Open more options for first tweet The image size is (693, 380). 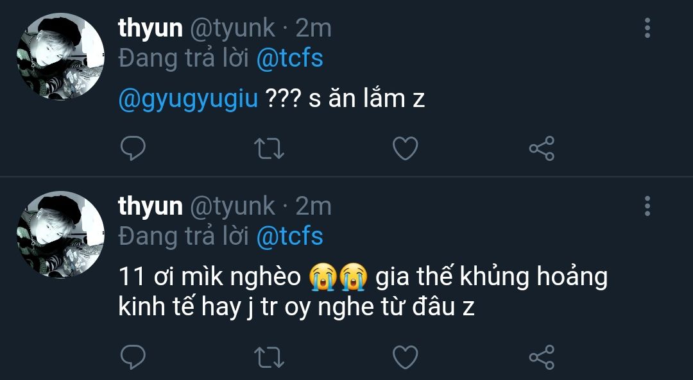point(647,28)
